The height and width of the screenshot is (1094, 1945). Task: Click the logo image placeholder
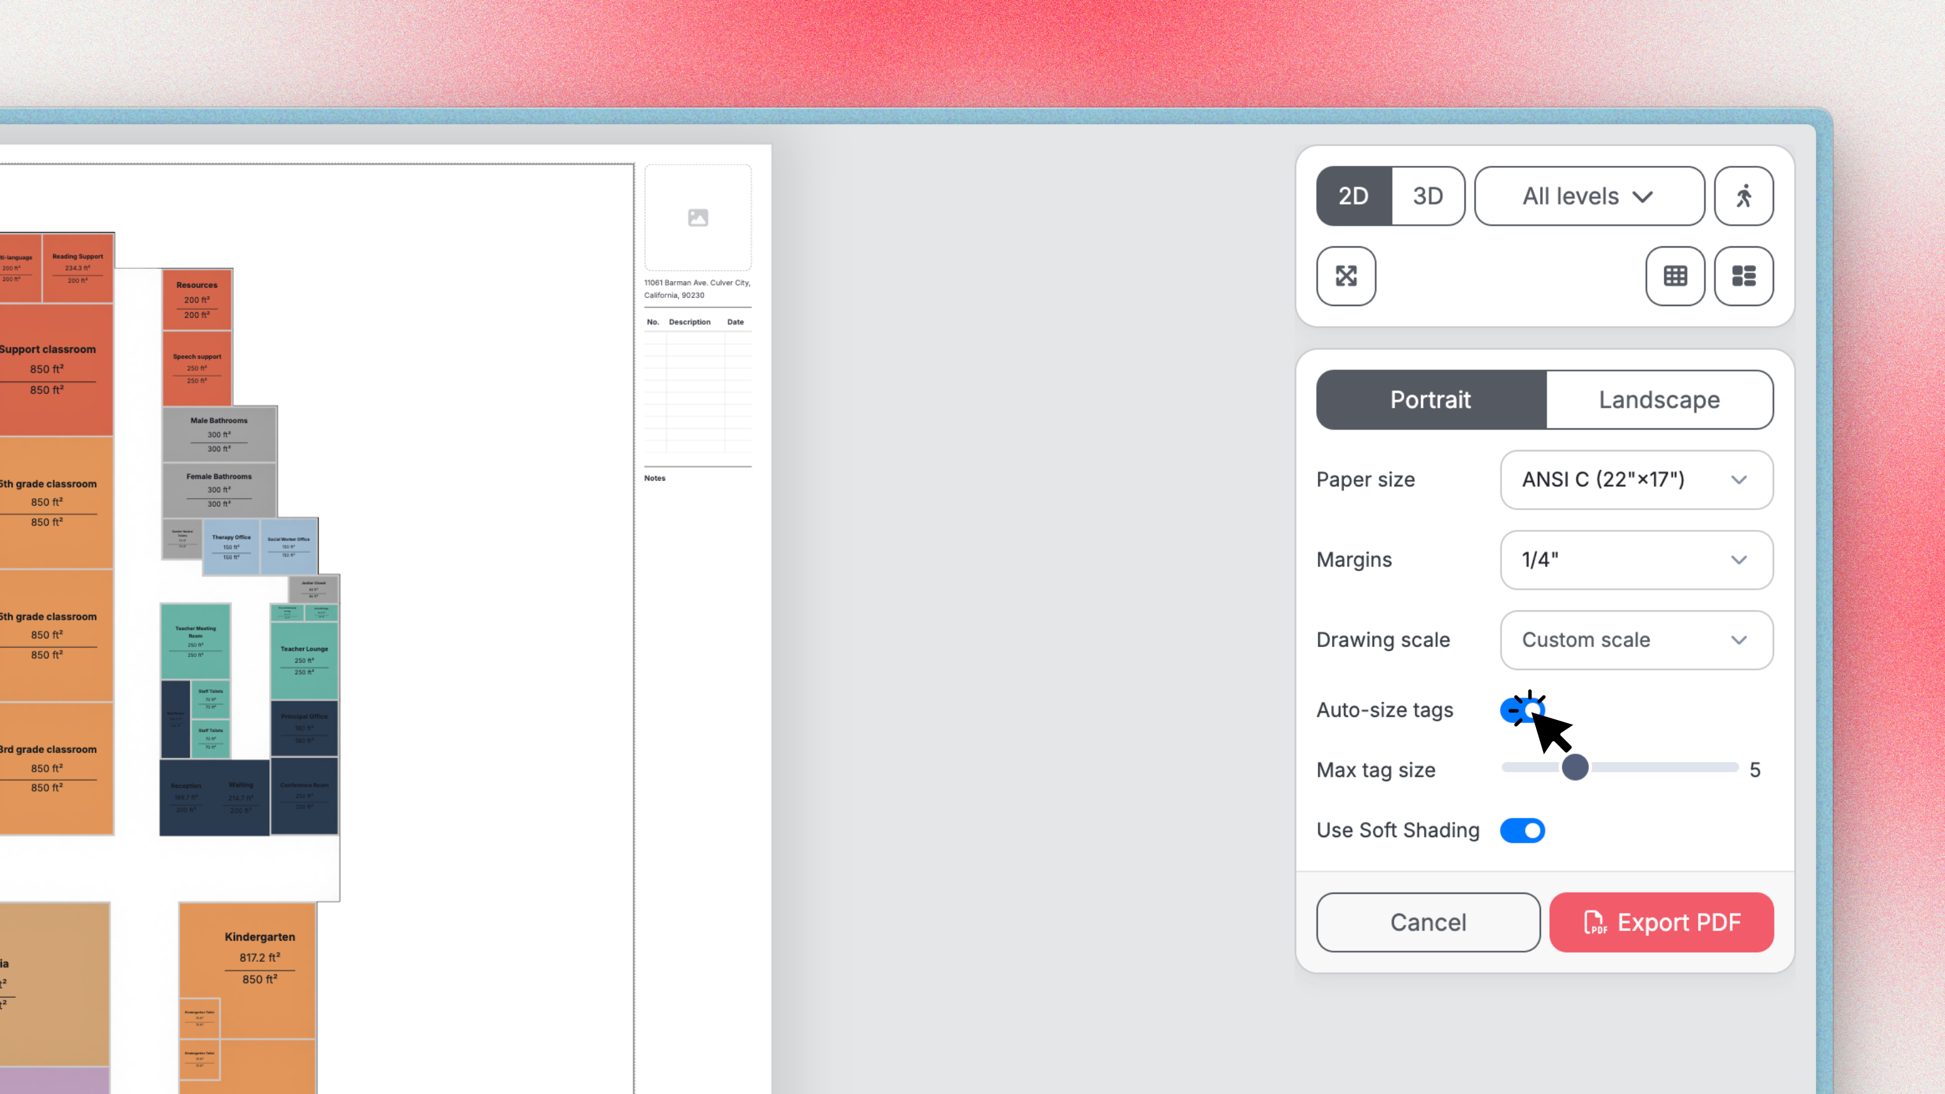[698, 218]
